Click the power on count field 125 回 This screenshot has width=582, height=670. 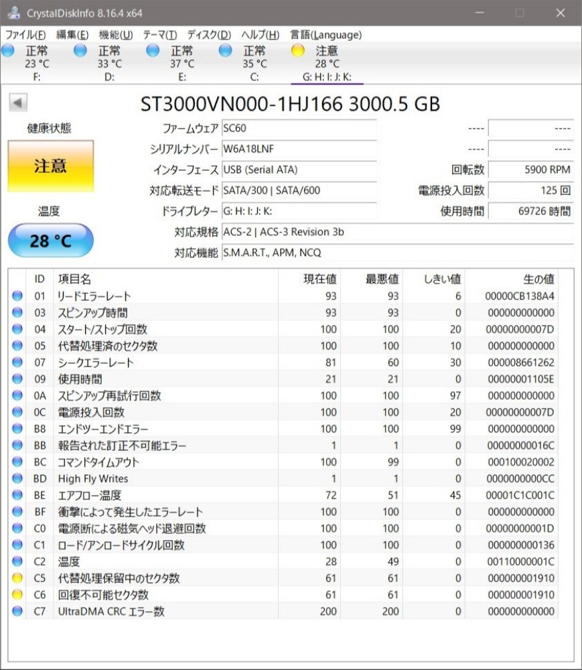pyautogui.click(x=530, y=190)
